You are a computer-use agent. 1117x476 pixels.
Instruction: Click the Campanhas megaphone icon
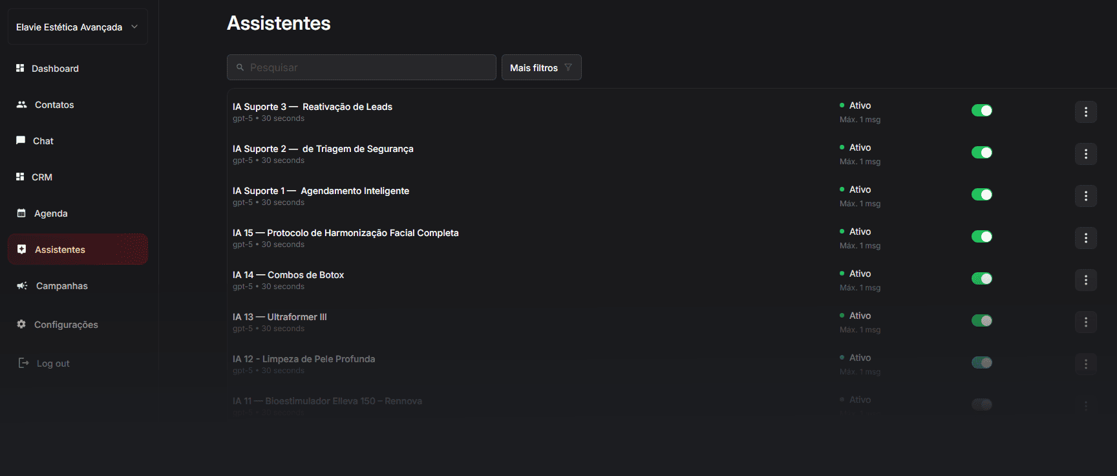pos(22,285)
